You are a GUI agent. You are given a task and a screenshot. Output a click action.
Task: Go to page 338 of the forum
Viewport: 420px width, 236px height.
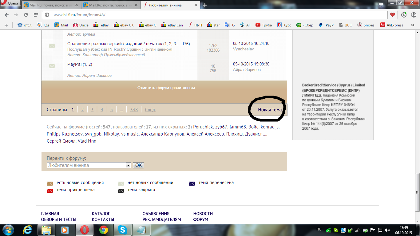tap(134, 110)
